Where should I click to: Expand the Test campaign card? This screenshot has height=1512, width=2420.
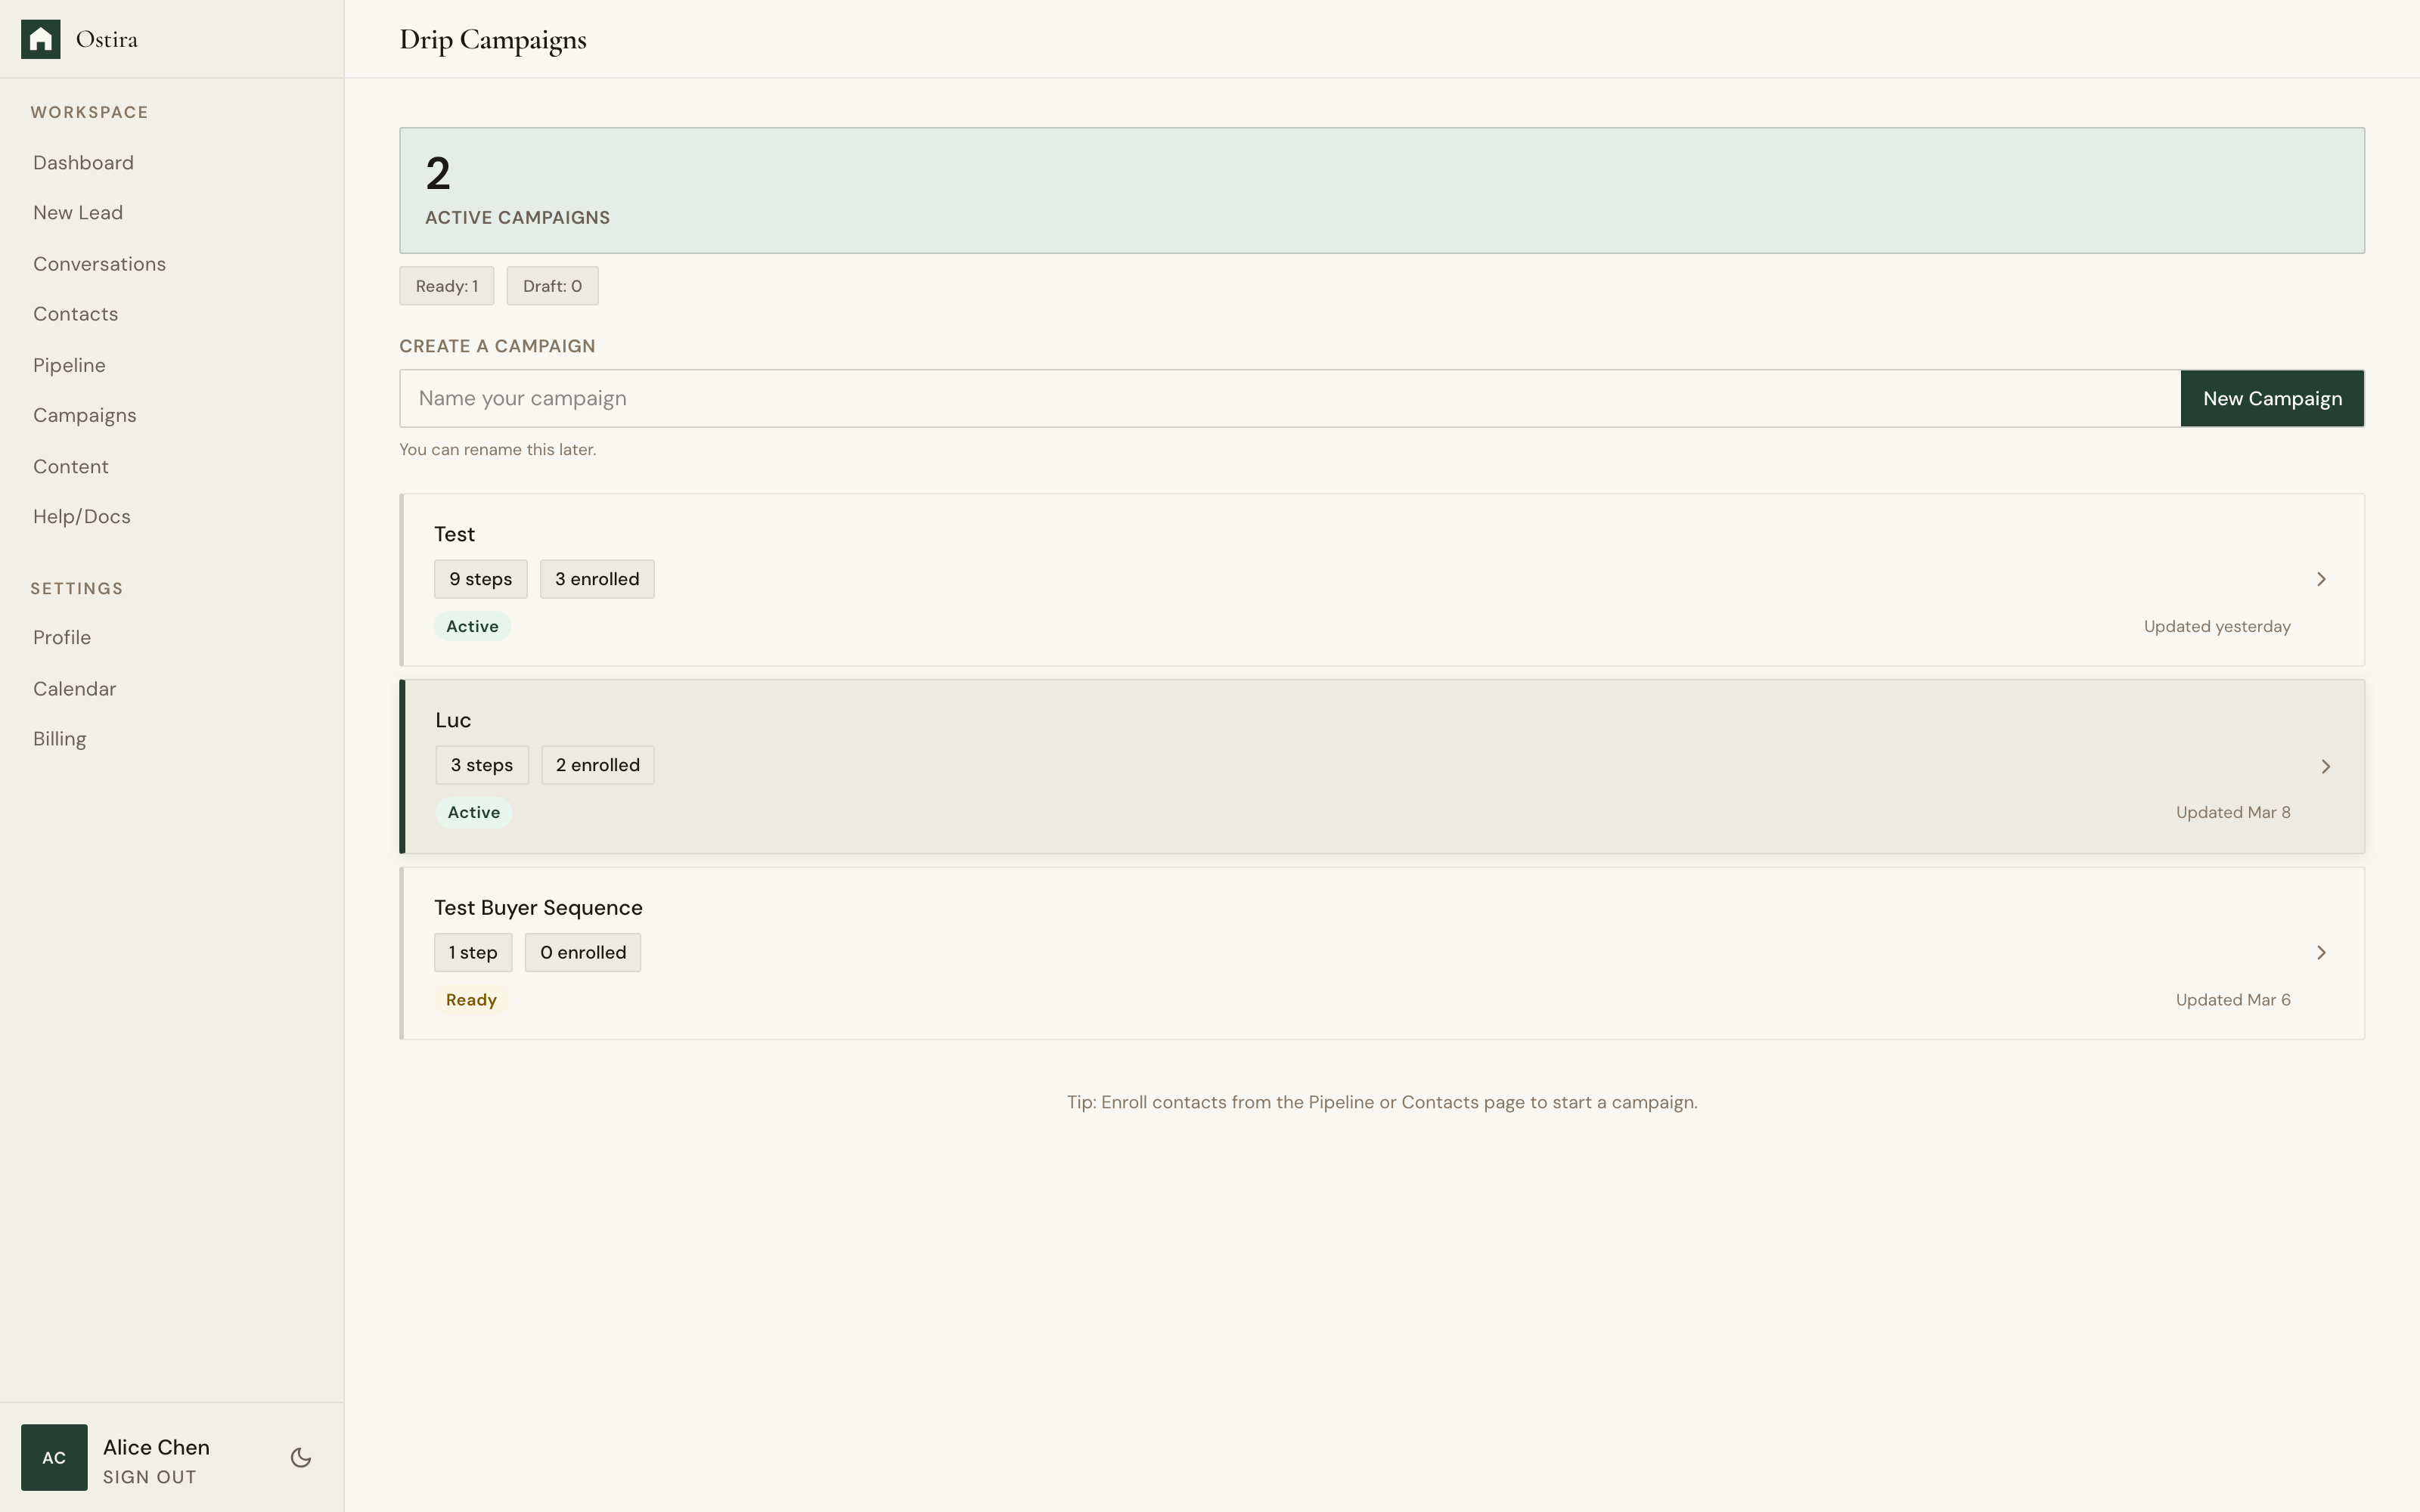tap(1380, 579)
